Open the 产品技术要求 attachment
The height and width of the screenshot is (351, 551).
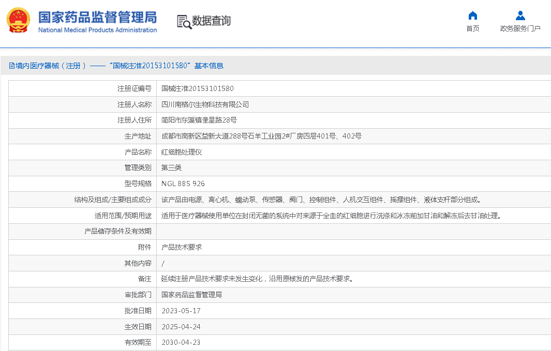click(x=182, y=247)
